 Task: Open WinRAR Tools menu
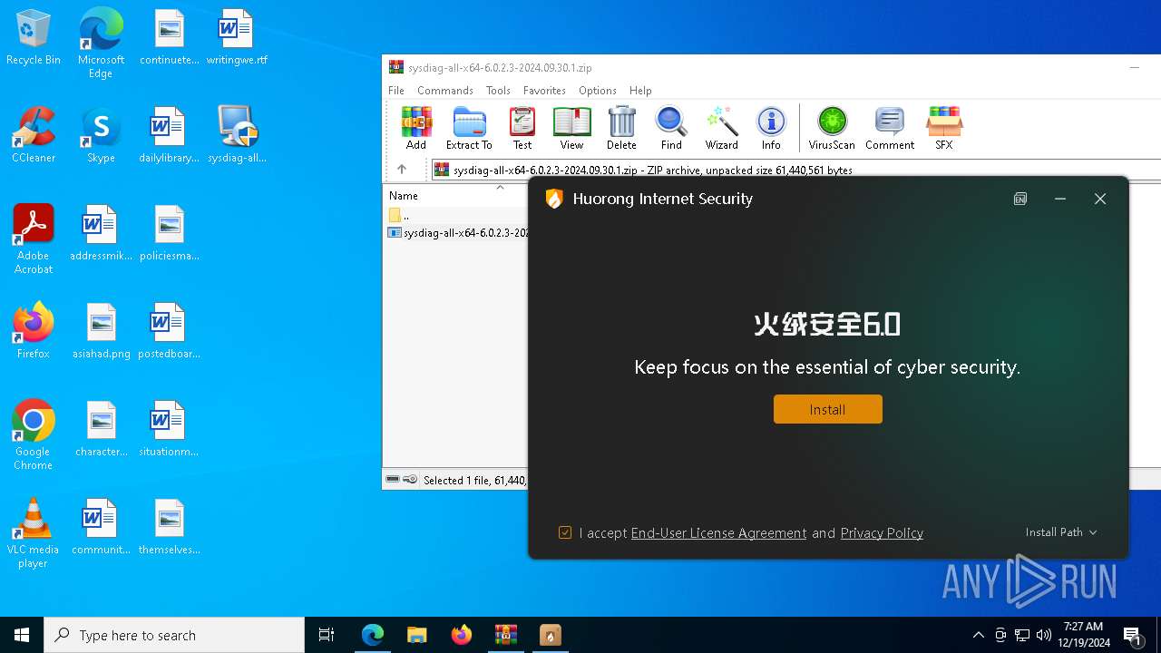coord(498,91)
